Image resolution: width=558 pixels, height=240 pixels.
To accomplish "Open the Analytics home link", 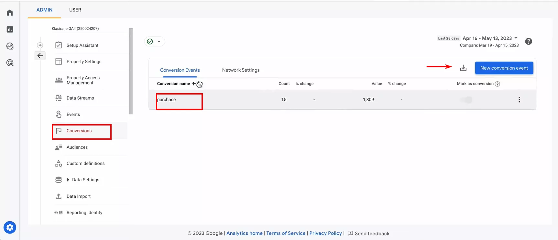I will 245,233.
